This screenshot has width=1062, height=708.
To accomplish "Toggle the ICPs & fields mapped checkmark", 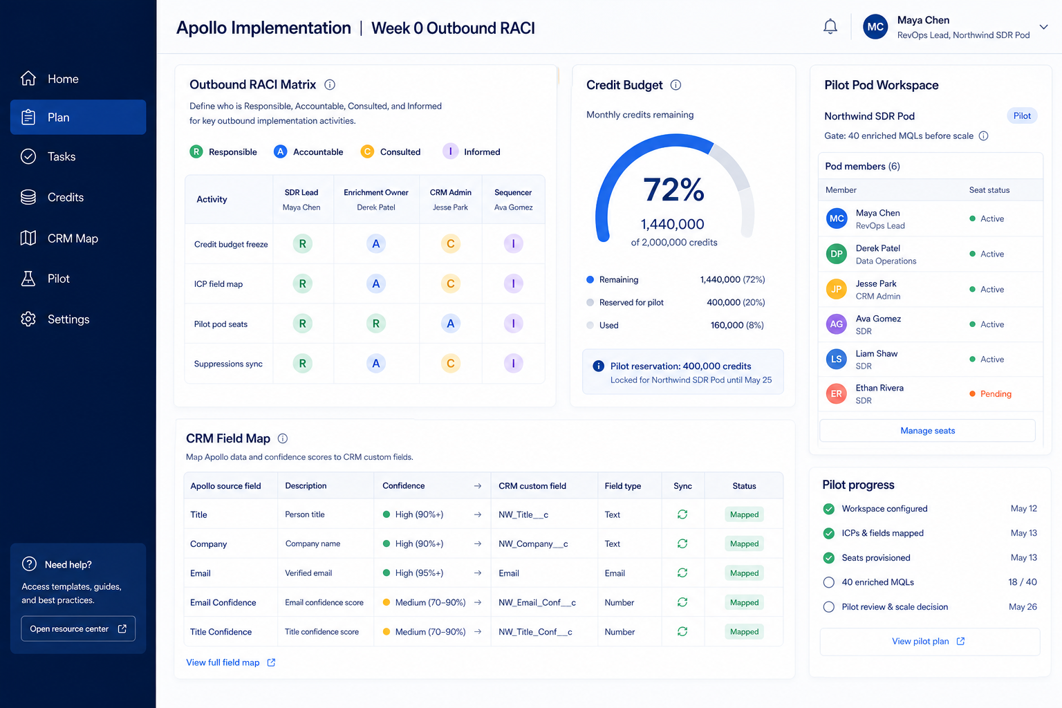I will point(829,533).
